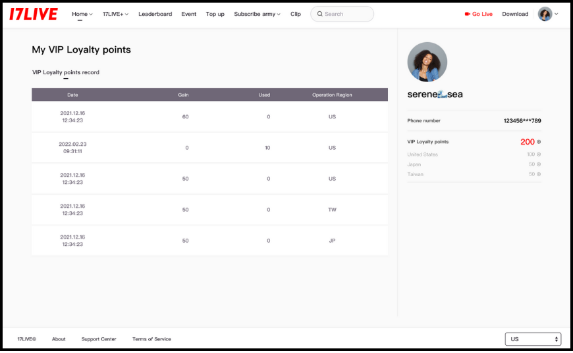Click the Gain column header

183,95
